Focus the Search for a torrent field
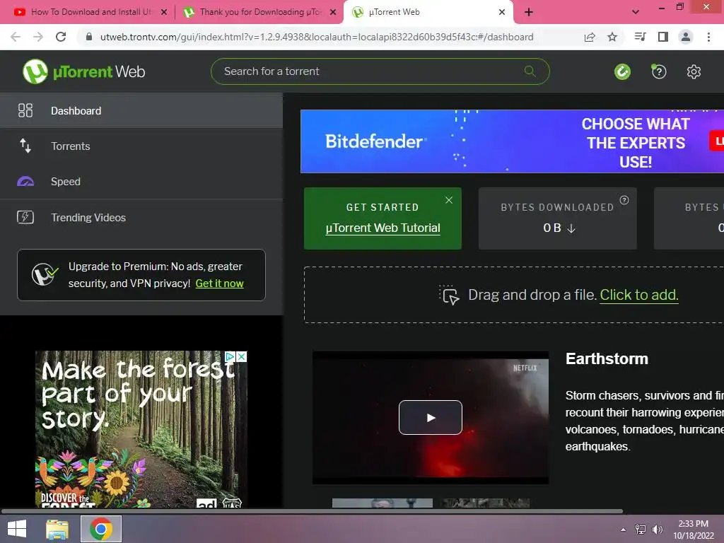This screenshot has height=543, width=724. [380, 71]
